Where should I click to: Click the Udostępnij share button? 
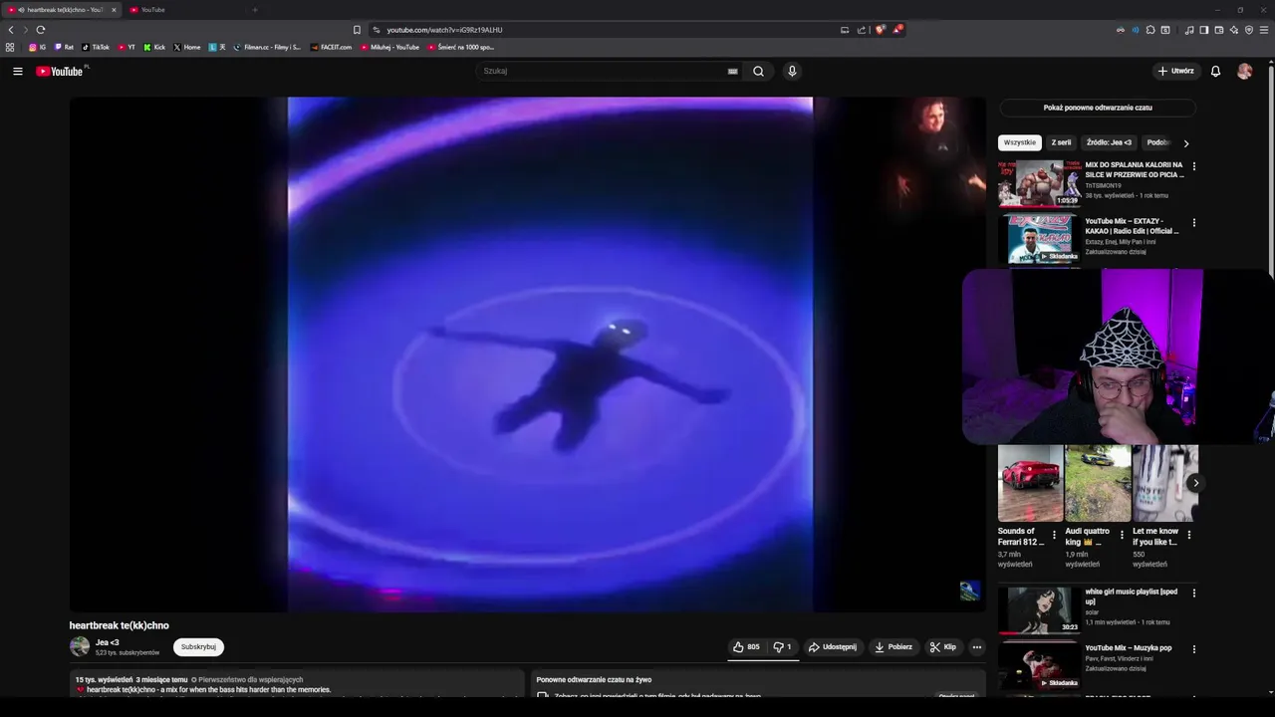(832, 647)
